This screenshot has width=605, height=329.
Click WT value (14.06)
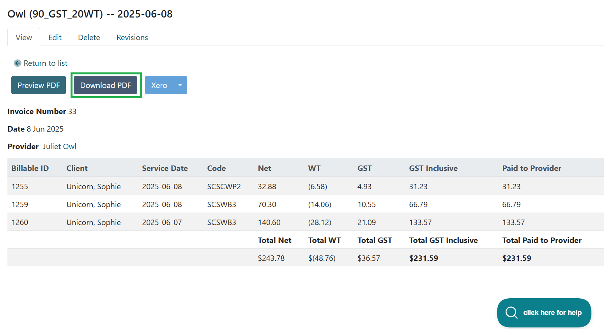[320, 204]
